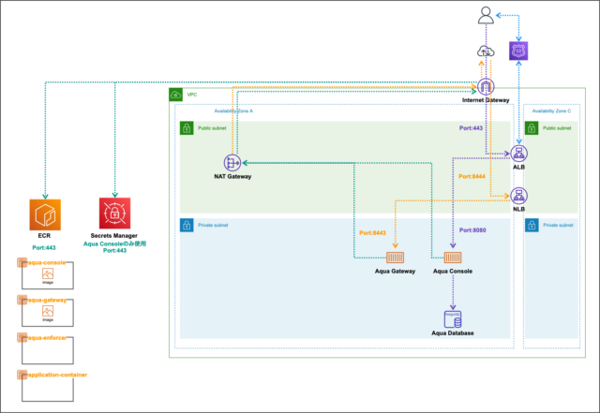This screenshot has height=413, width=600.
Task: Select Public subnet label in Zone A
Action: click(212, 128)
